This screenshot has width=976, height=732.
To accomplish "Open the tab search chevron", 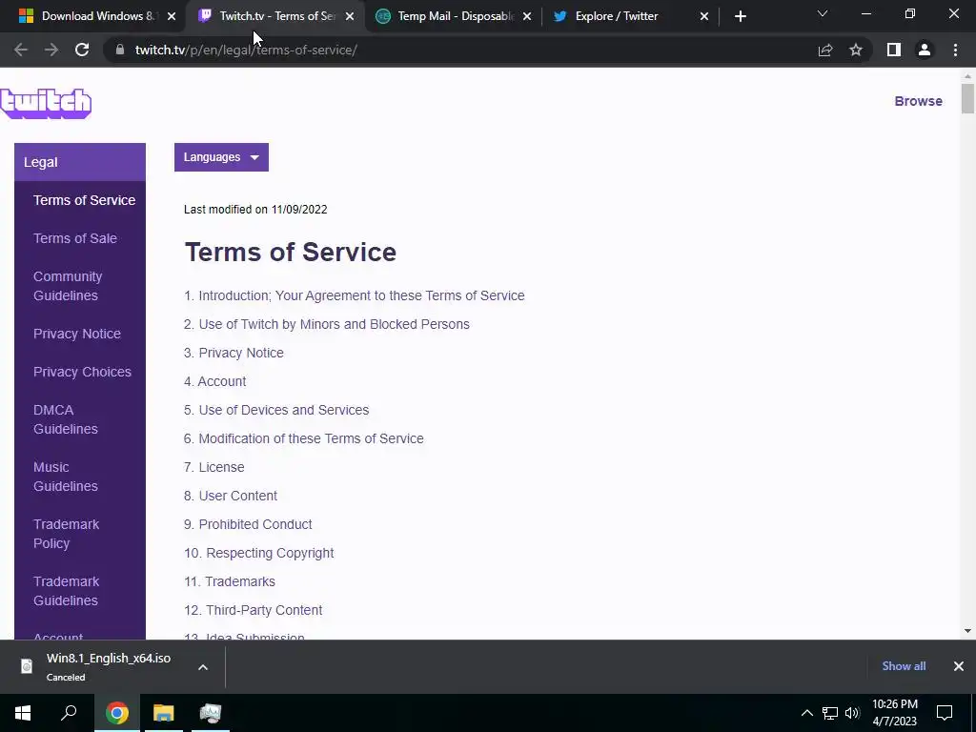I will (x=823, y=13).
